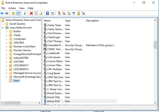Select the C-Sharp Can... user row

pos(80,89)
